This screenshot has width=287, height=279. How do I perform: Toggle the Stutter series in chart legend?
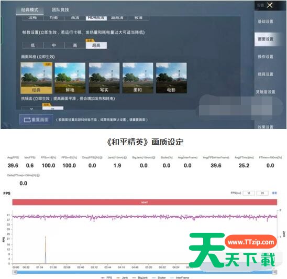[x=159, y=277]
